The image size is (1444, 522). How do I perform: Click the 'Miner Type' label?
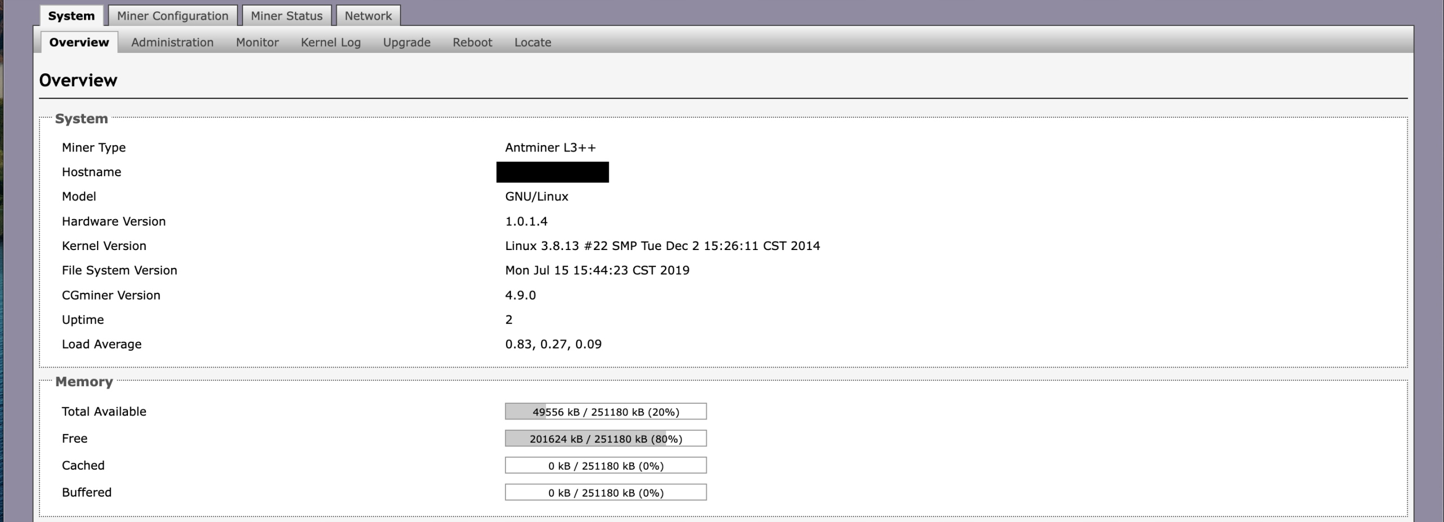[94, 148]
